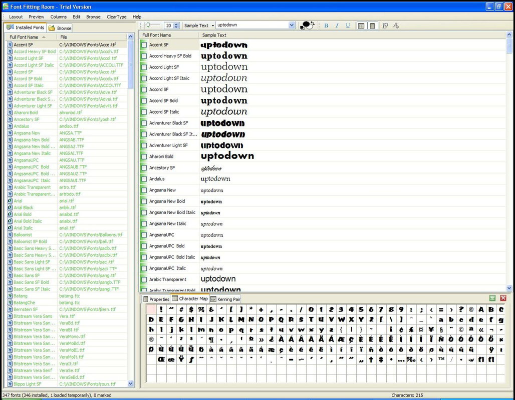The image size is (515, 400).
Task: Open the Edit menu
Action: pos(77,16)
